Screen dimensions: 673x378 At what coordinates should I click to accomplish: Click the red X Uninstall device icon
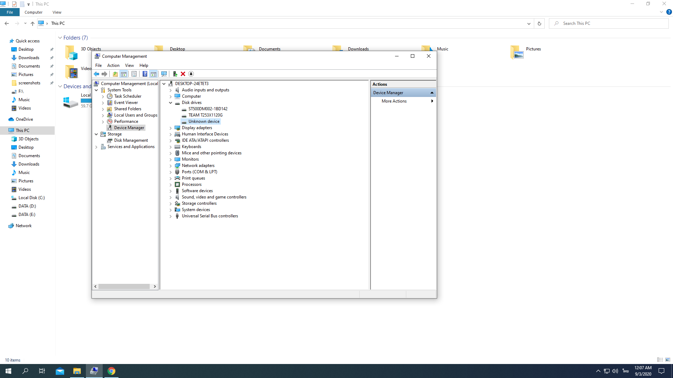(183, 74)
